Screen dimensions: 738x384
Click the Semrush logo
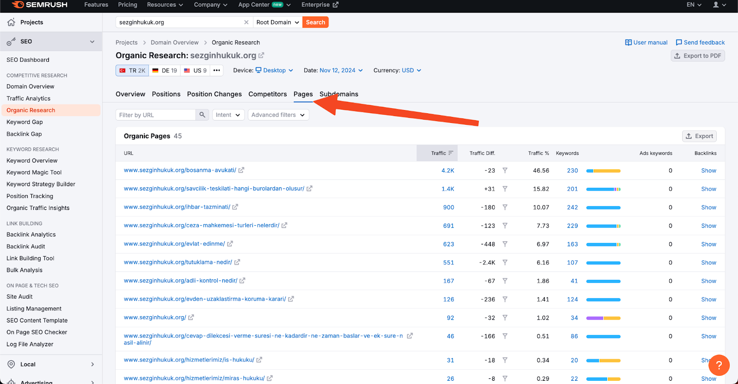coord(40,5)
